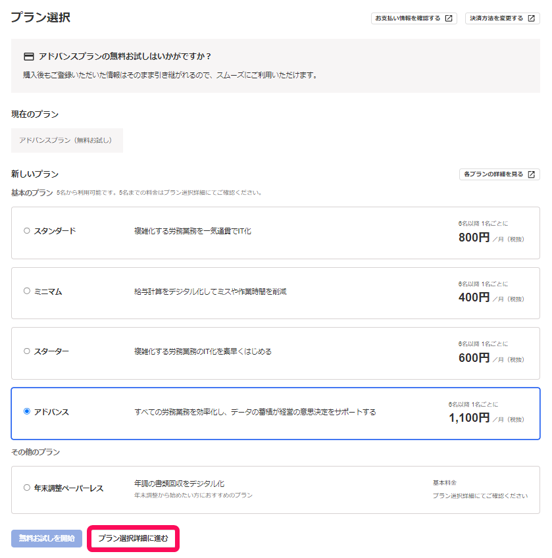This screenshot has height=558, width=552.
Task: Click description 年調の書類回収をデジタル化
Action: (180, 484)
